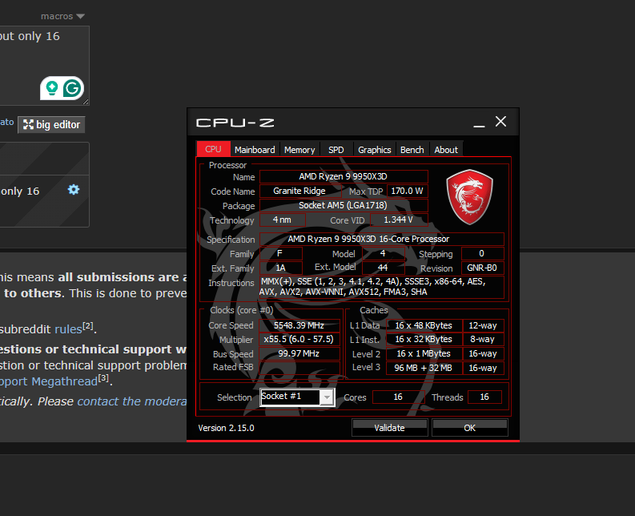Switch to the Bench tab

(412, 150)
